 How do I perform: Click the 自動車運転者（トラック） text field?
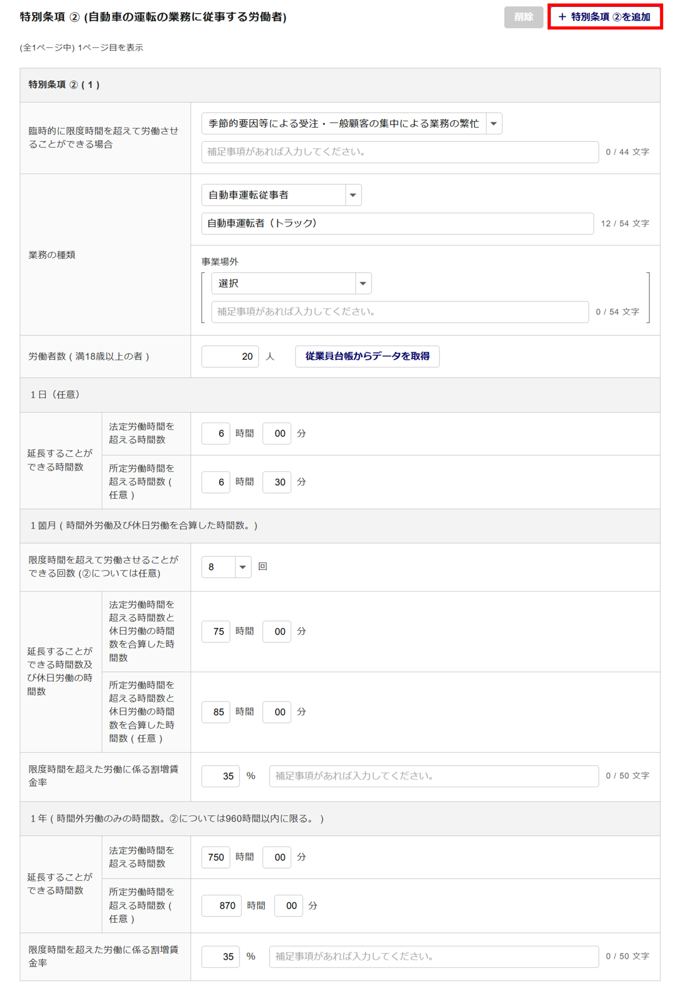point(397,224)
